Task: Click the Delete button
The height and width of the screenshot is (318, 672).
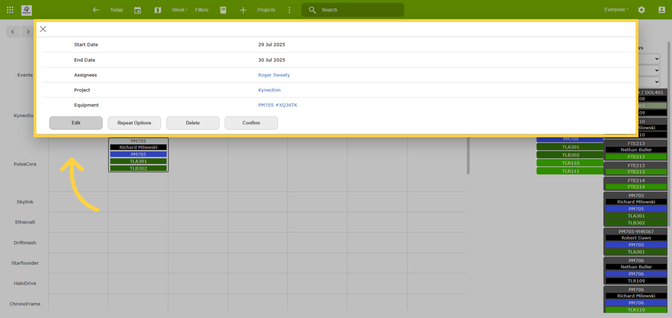Action: pyautogui.click(x=193, y=123)
